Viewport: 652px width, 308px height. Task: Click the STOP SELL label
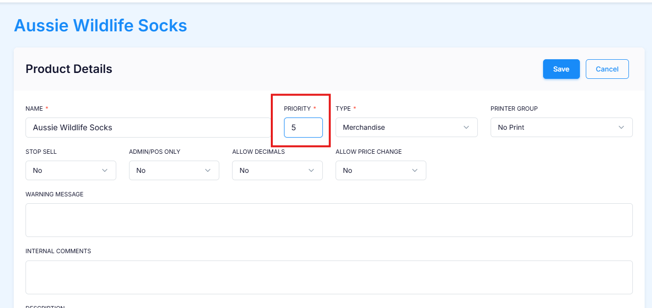[41, 152]
